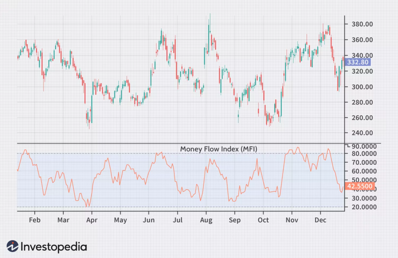Screen dimensions: 398x258
Task: Click the orange 42.5500 MFI value tag
Action: pos(360,187)
